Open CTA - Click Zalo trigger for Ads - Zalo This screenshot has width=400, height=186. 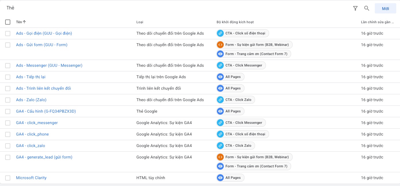click(x=236, y=100)
